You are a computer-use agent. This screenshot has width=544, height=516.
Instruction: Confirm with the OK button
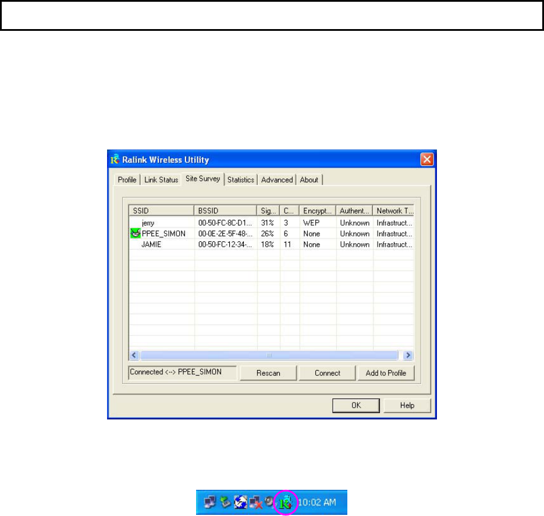coord(356,405)
